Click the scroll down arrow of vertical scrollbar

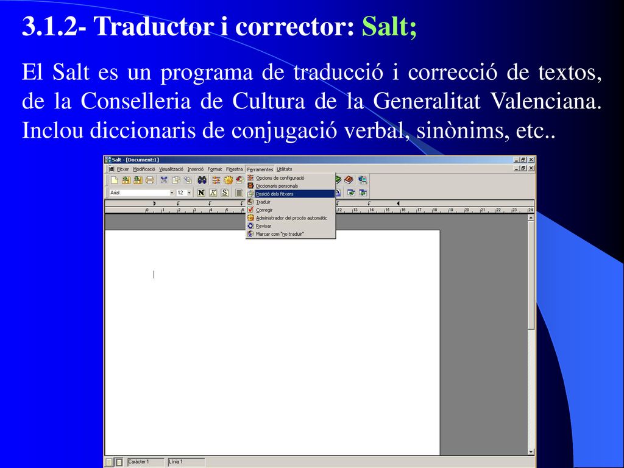pyautogui.click(x=531, y=452)
